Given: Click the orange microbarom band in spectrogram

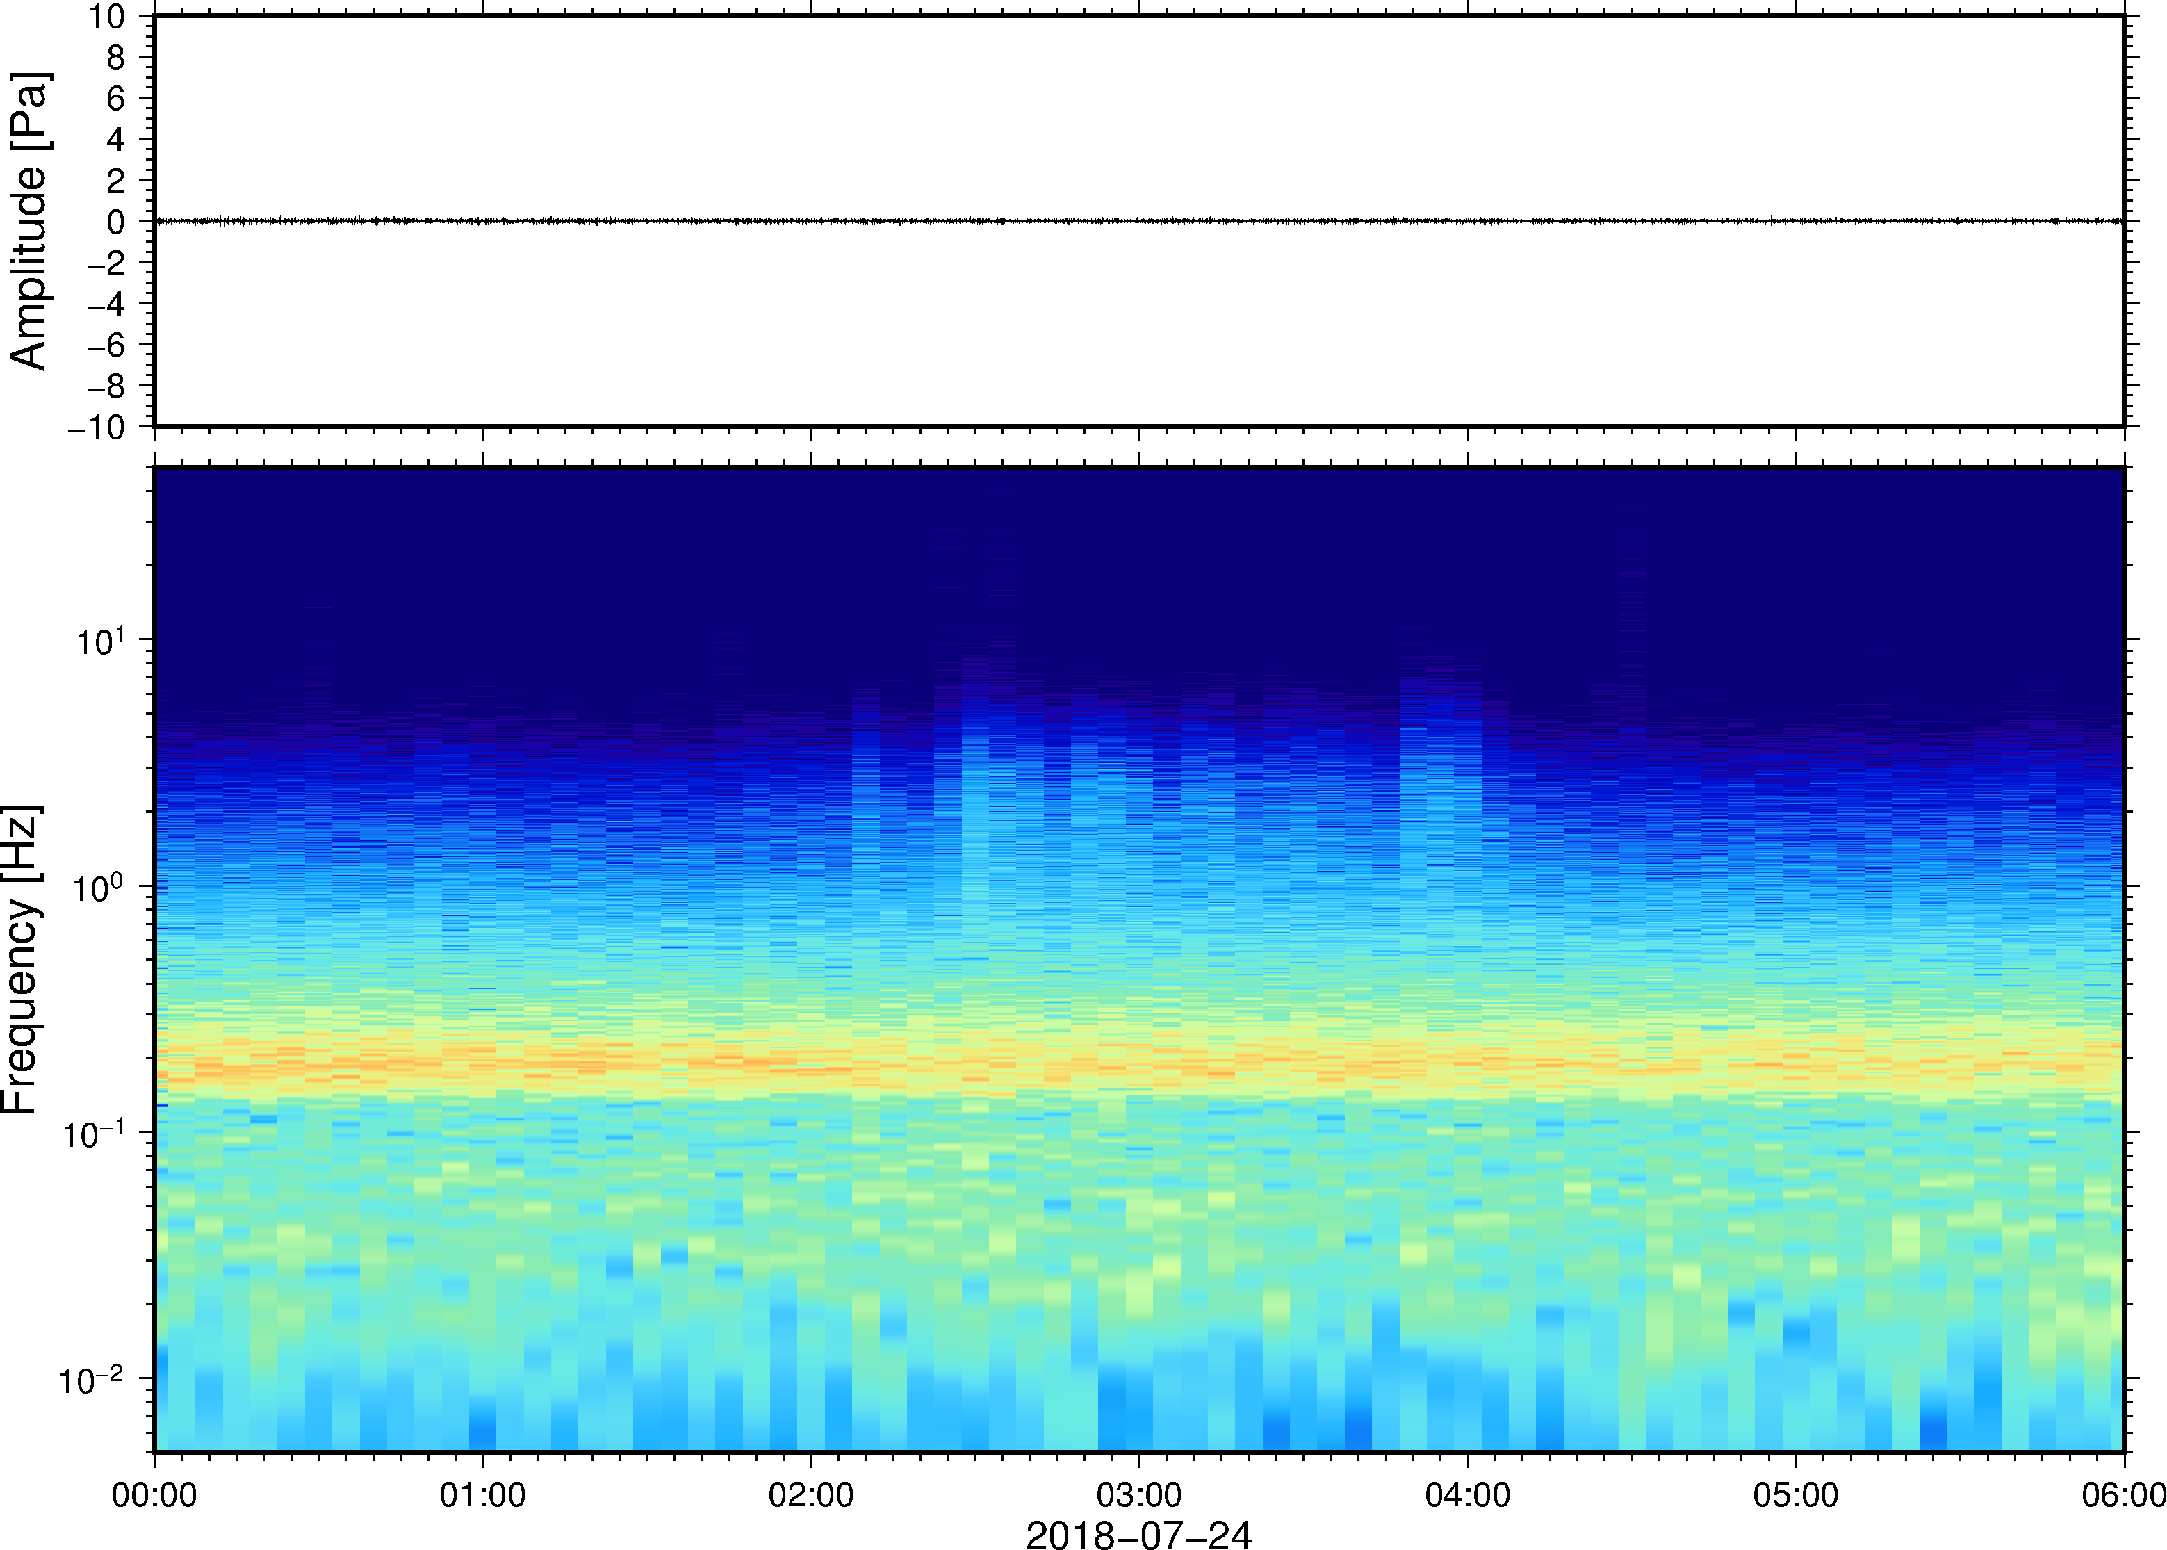Looking at the screenshot, I should tap(1139, 1061).
